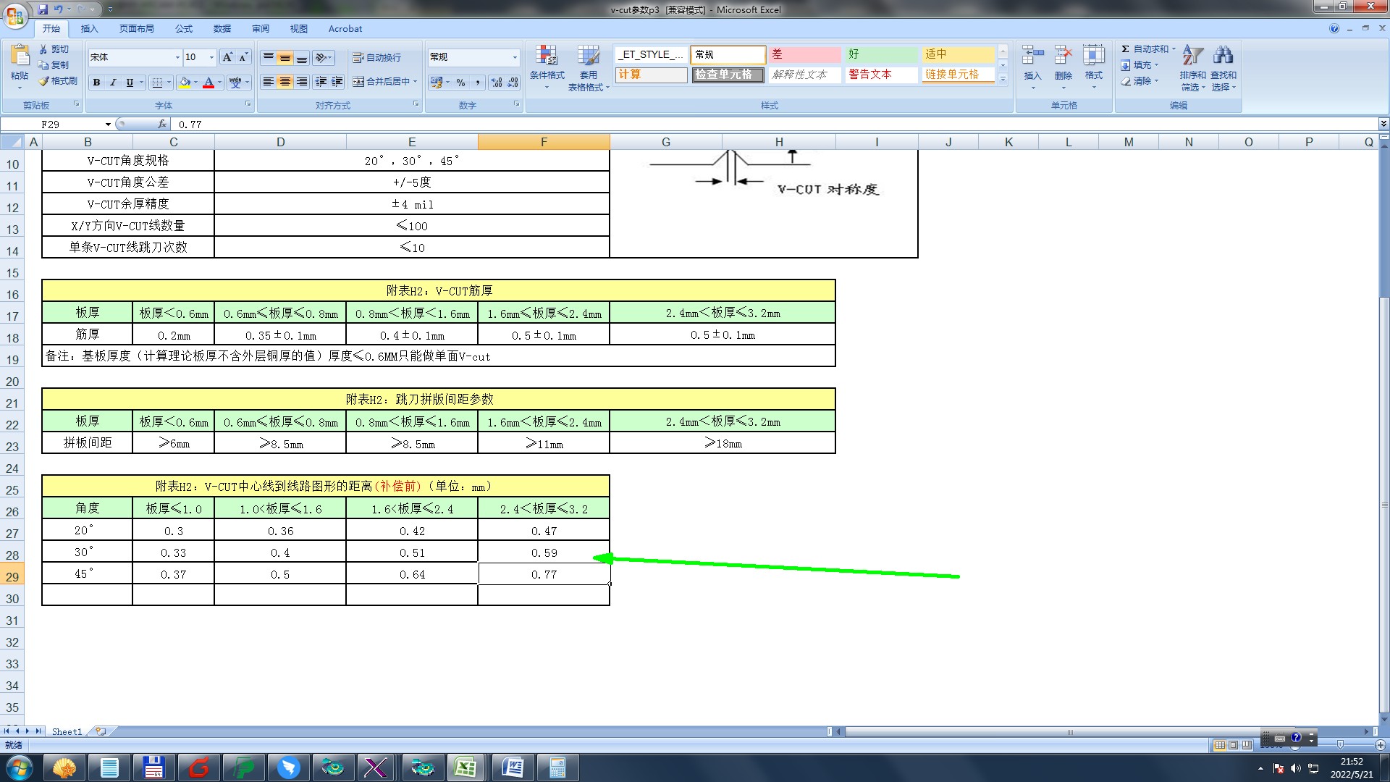
Task: Click the Word icon in the taskbar
Action: [513, 768]
